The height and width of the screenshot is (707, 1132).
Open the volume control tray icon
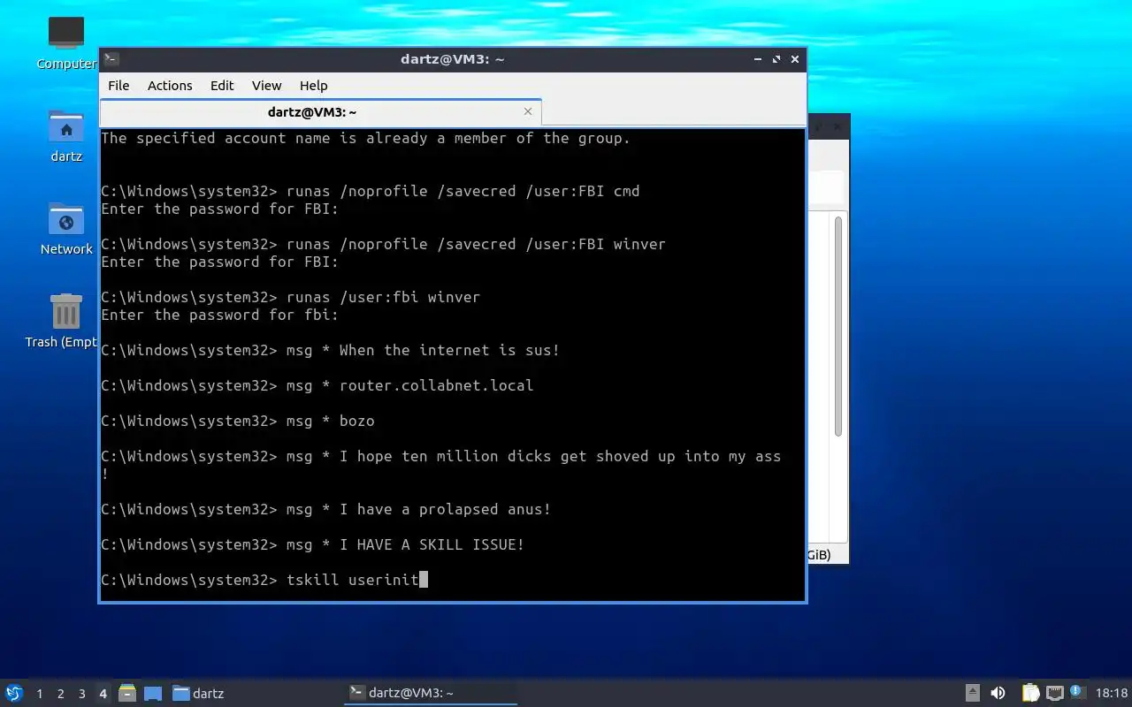[x=998, y=693]
